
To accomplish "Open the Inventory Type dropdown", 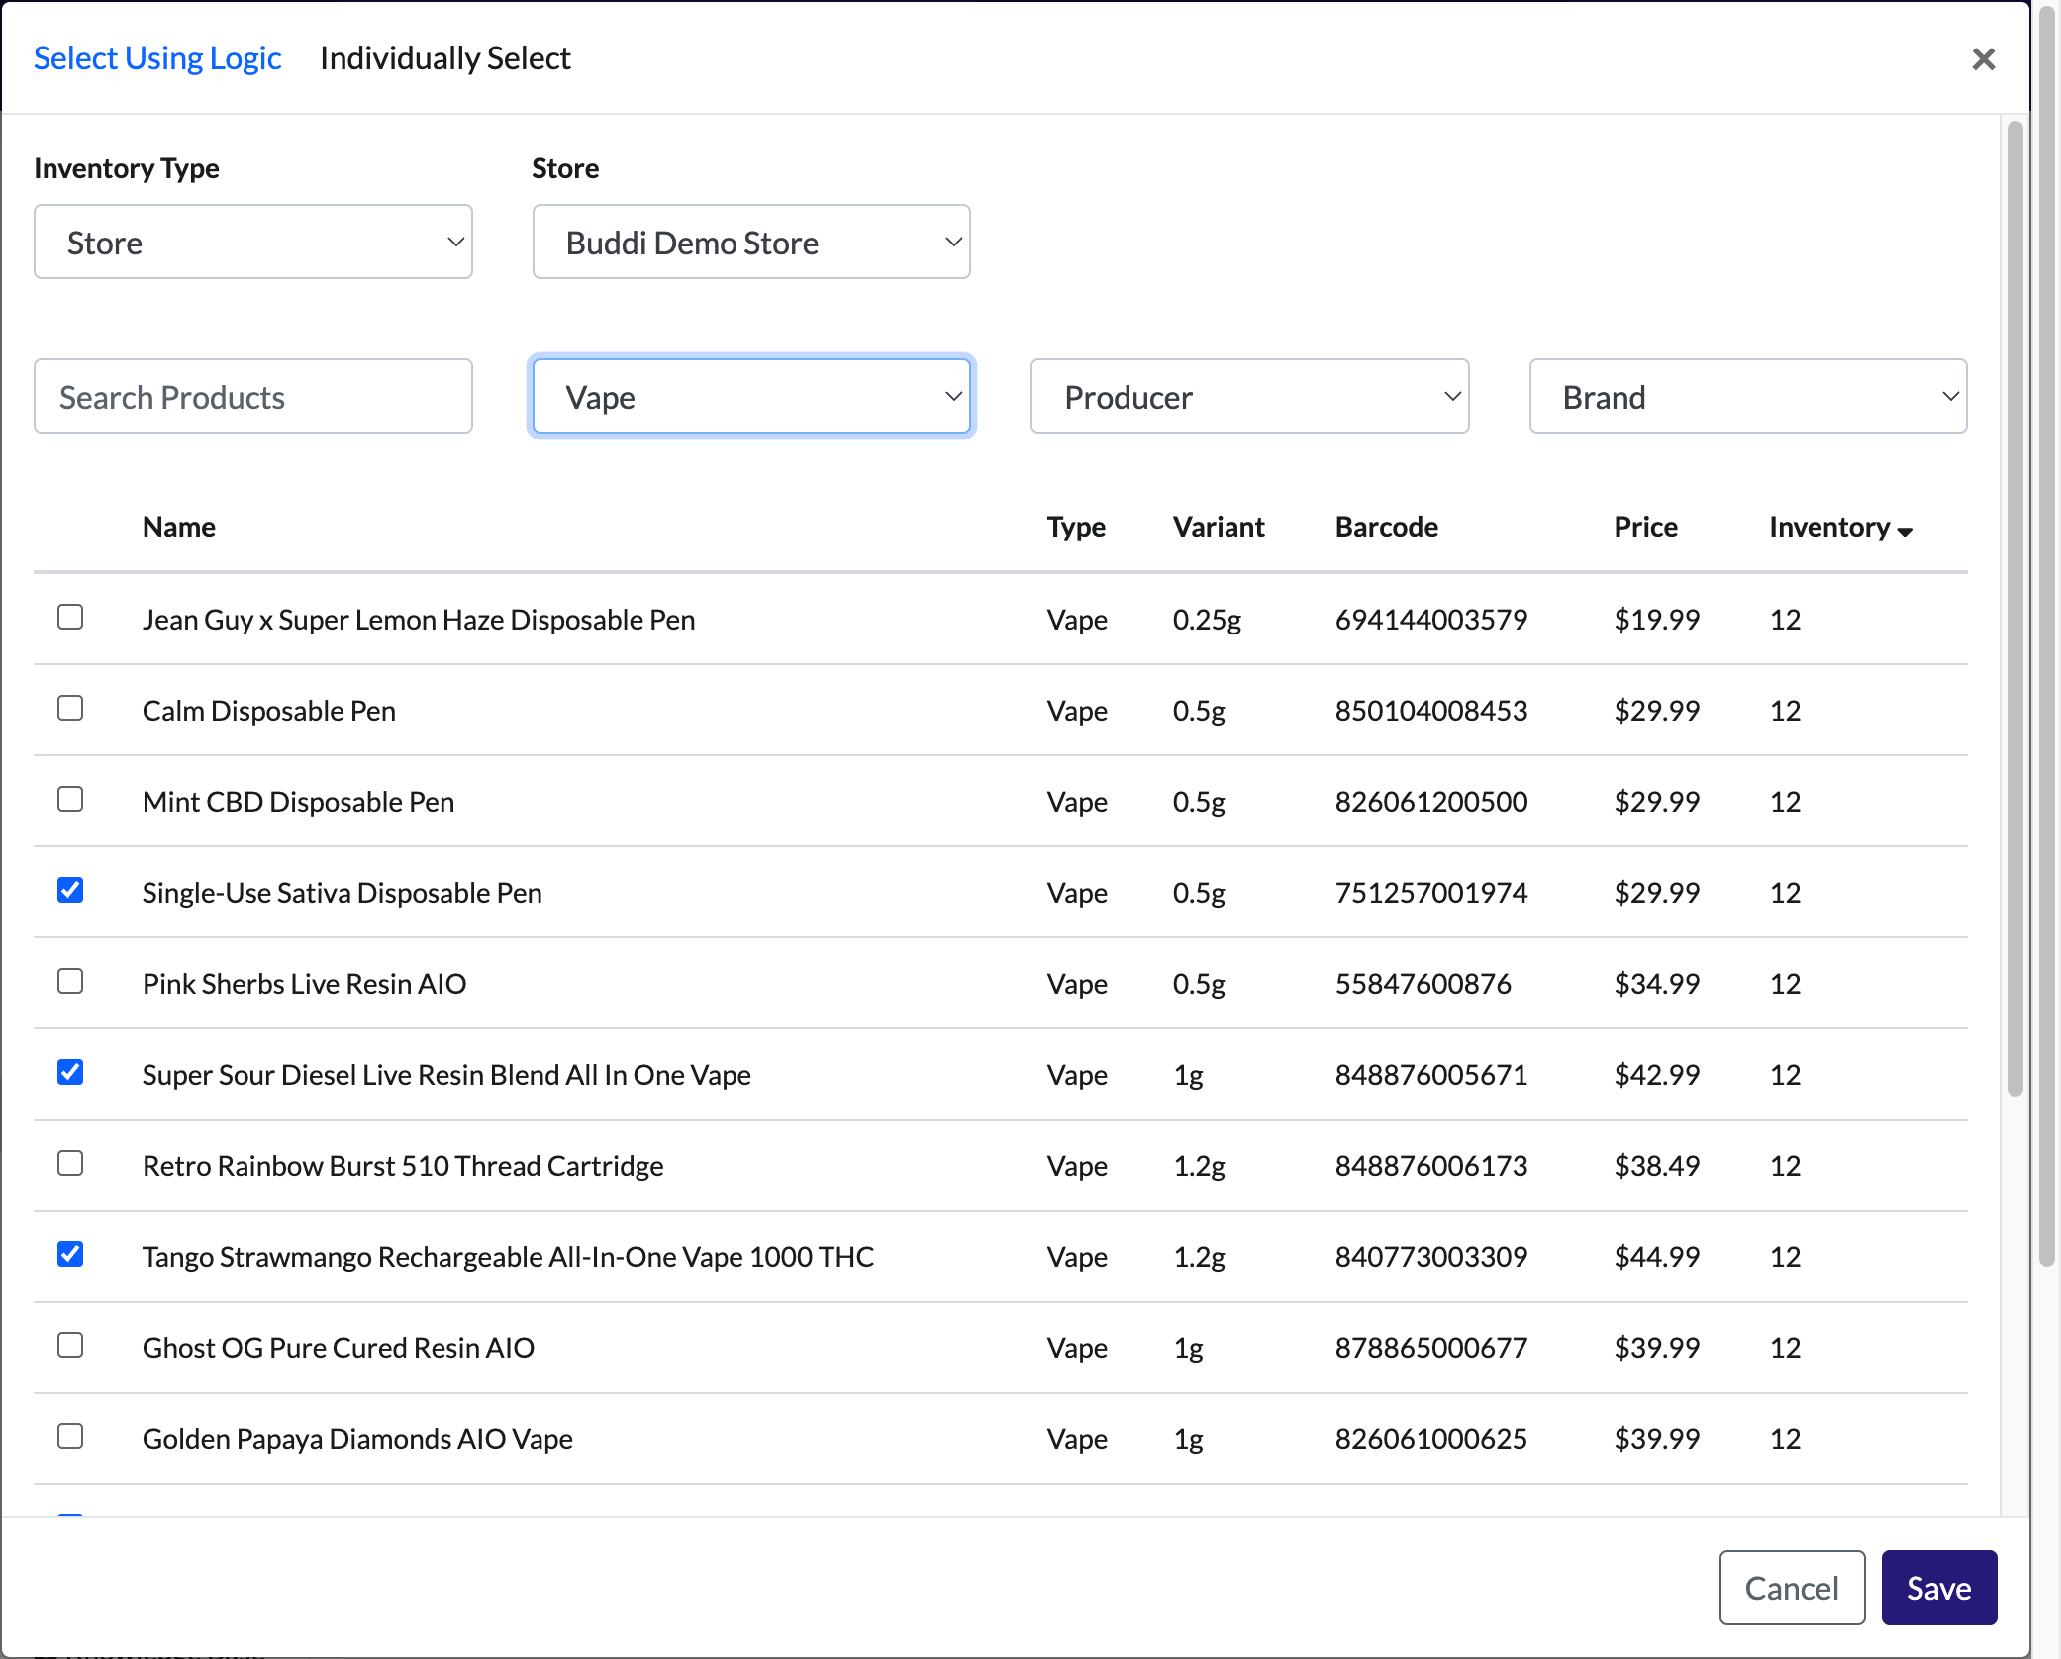I will point(253,242).
